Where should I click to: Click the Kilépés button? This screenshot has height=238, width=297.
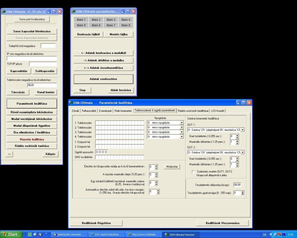pos(50,154)
